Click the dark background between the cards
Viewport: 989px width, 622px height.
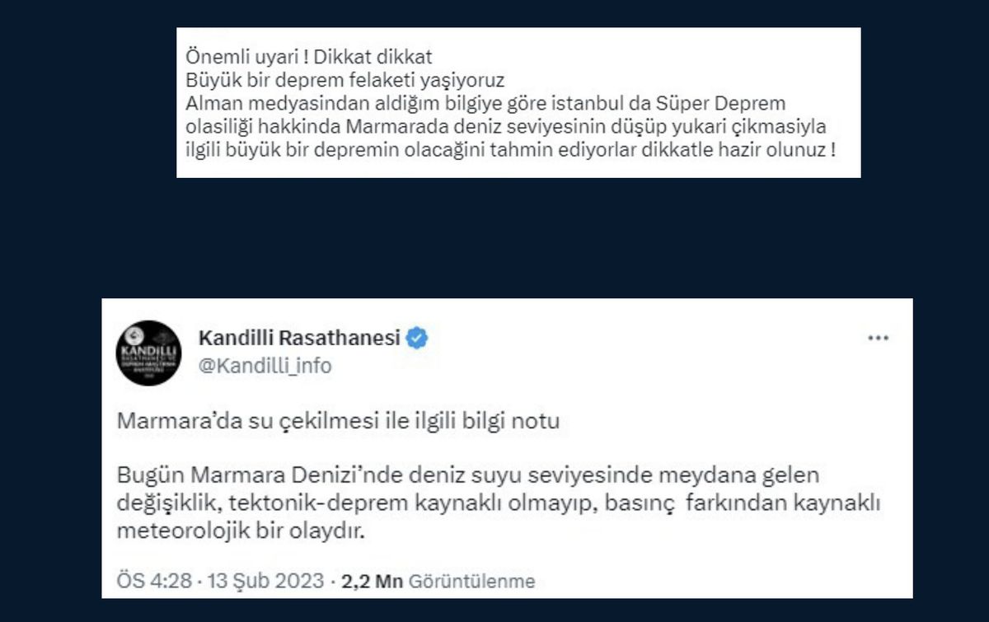pyautogui.click(x=494, y=237)
